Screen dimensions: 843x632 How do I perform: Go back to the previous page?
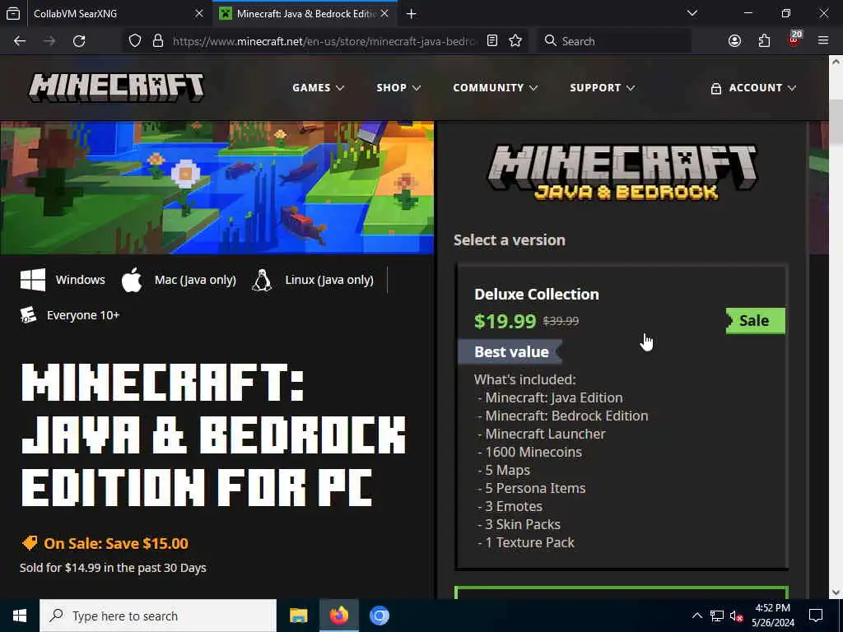click(20, 41)
